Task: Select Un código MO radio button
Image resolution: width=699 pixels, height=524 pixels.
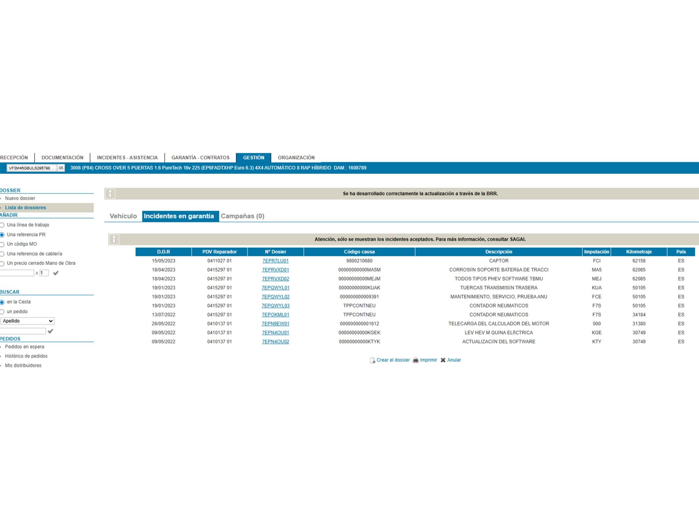Action: (2, 245)
